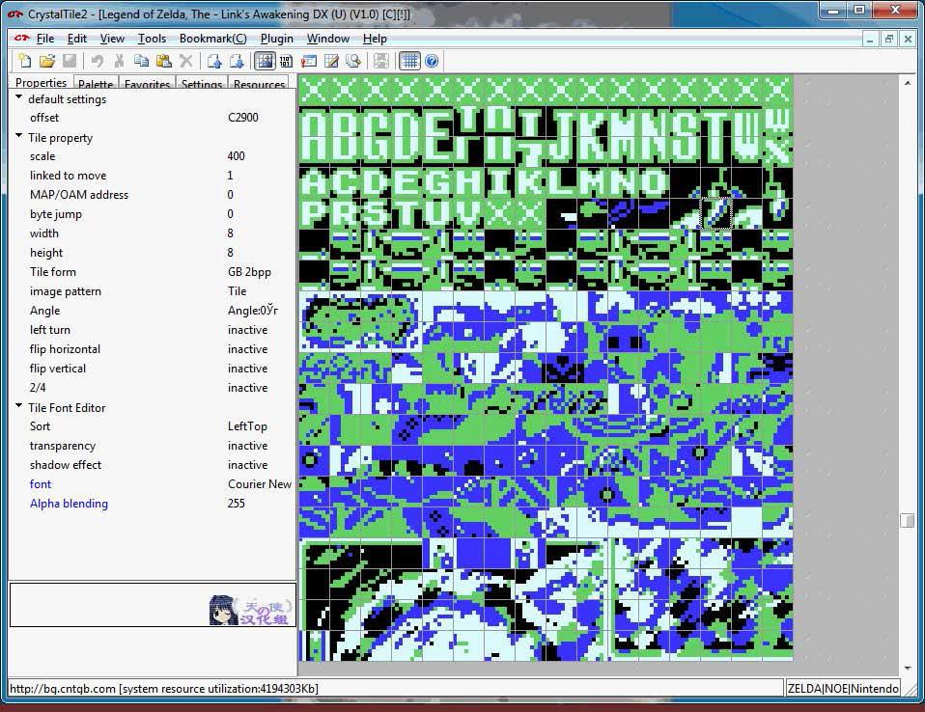Switch to the Resources tab
Image resolution: width=925 pixels, height=712 pixels.
[x=259, y=84]
